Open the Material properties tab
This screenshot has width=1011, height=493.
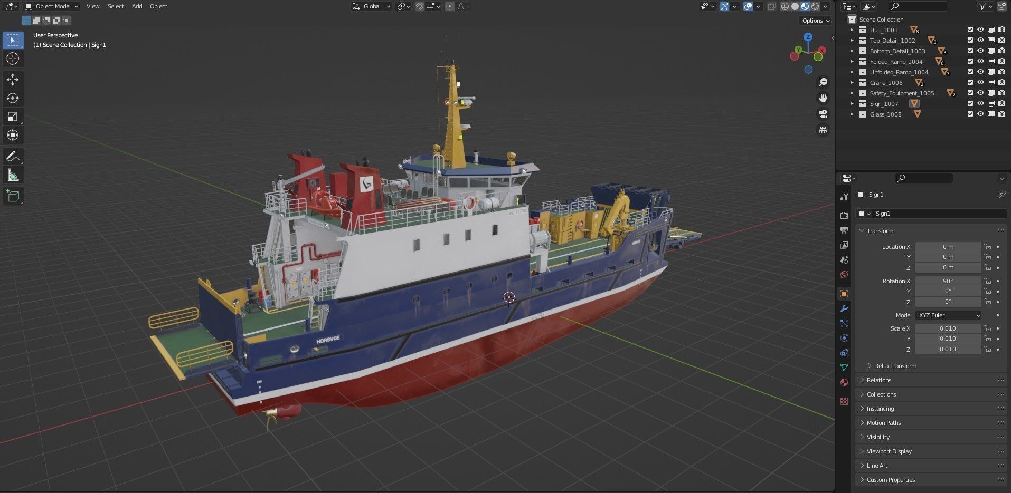pos(844,382)
